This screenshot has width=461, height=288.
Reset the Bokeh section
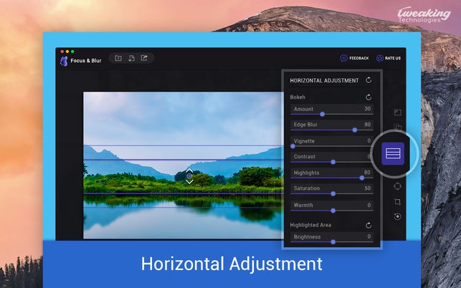click(x=369, y=97)
